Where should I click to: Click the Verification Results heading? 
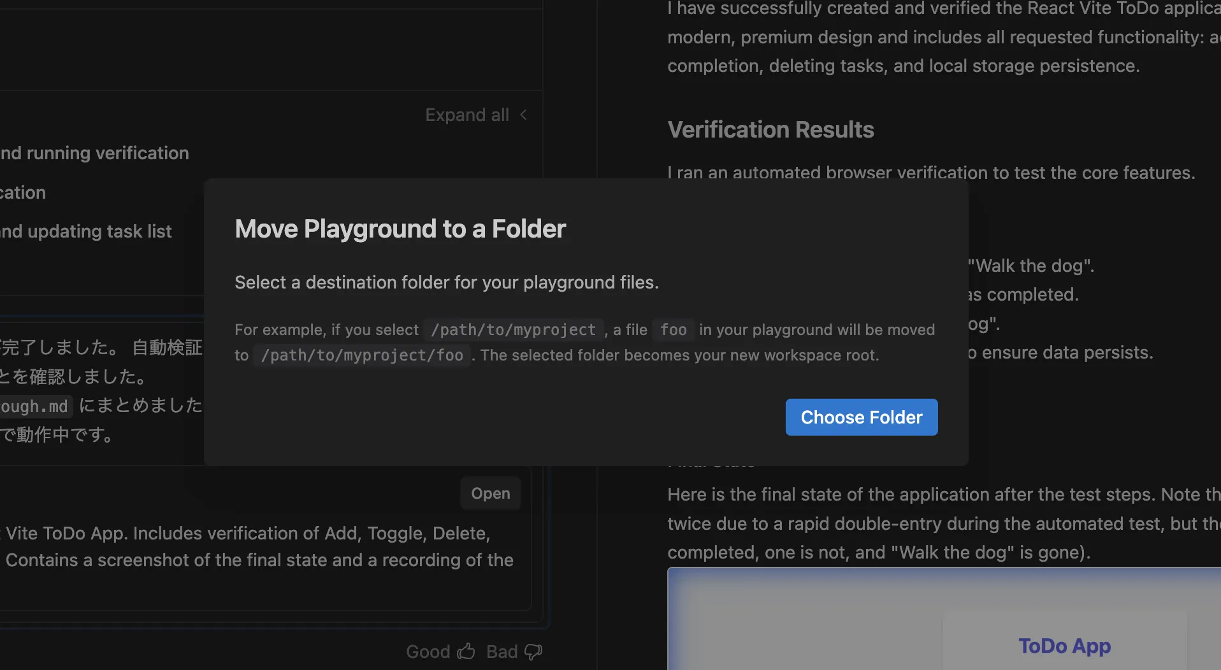pos(770,130)
